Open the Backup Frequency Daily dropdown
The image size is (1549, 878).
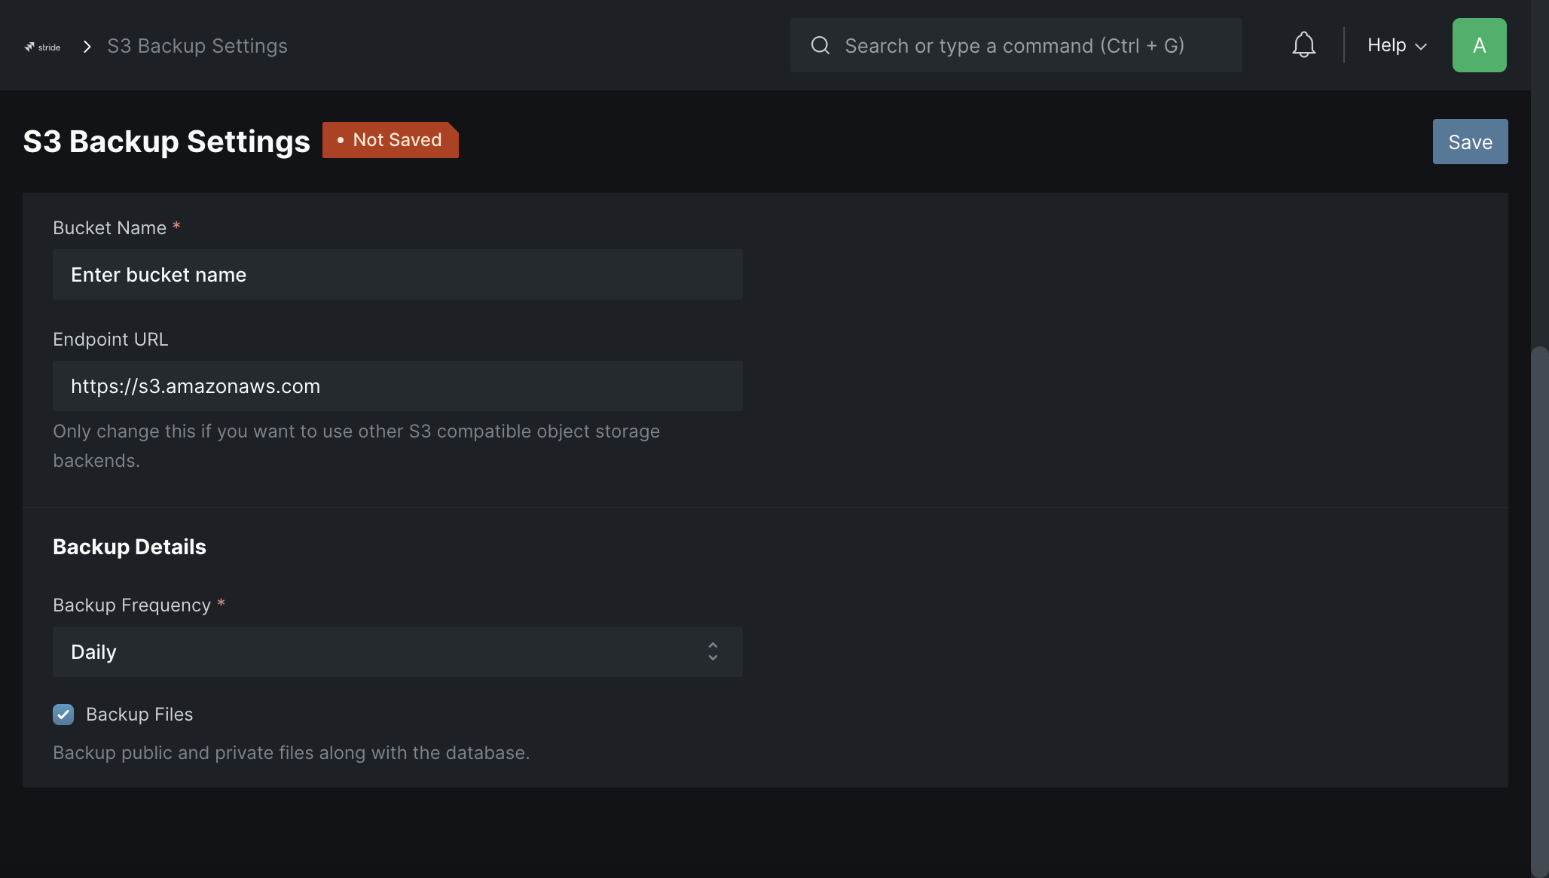[x=398, y=651]
